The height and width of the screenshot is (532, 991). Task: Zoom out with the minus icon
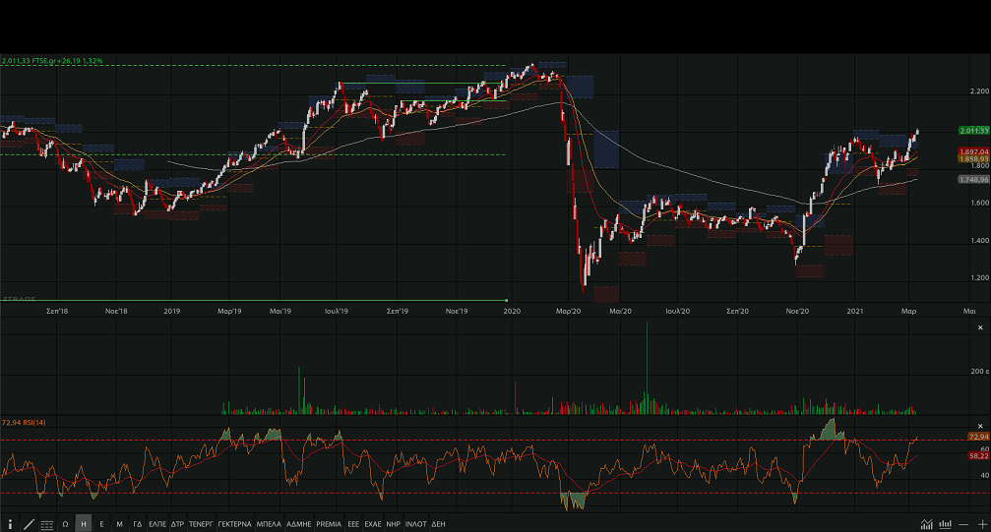(964, 524)
